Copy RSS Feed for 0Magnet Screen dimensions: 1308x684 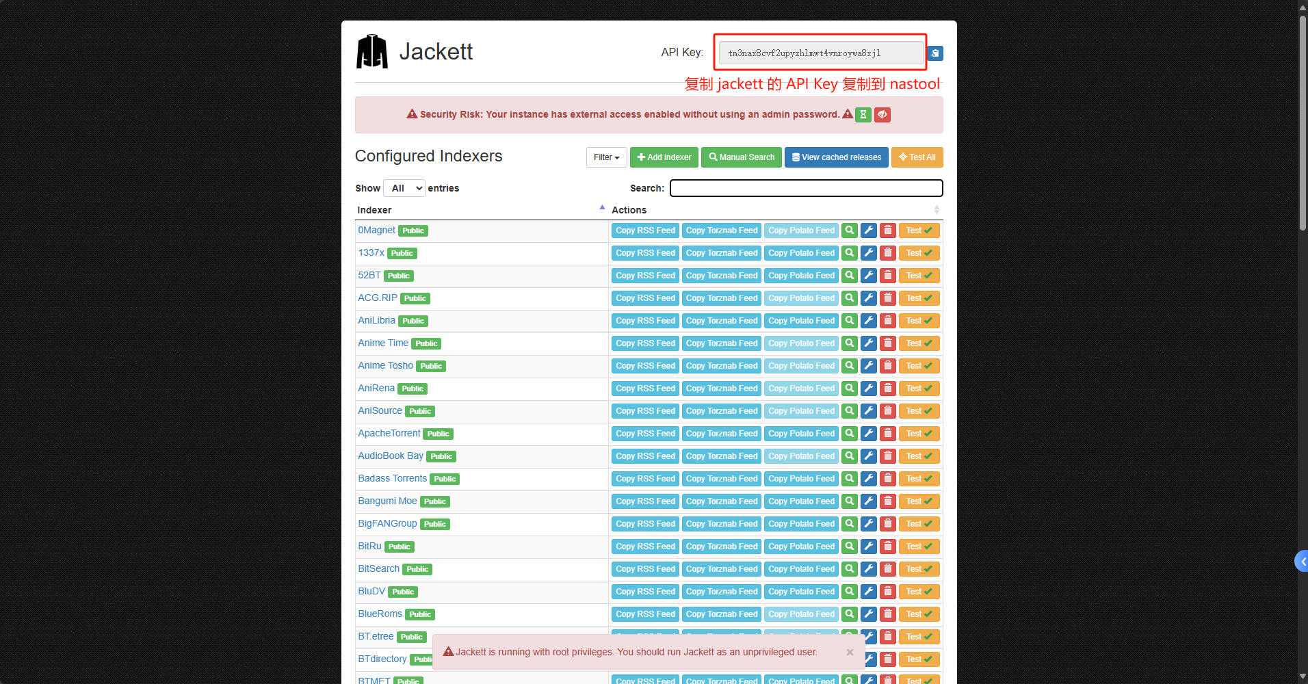645,231
